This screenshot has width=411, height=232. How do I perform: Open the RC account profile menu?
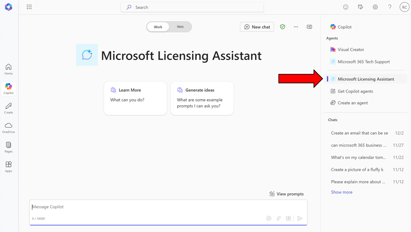[404, 7]
